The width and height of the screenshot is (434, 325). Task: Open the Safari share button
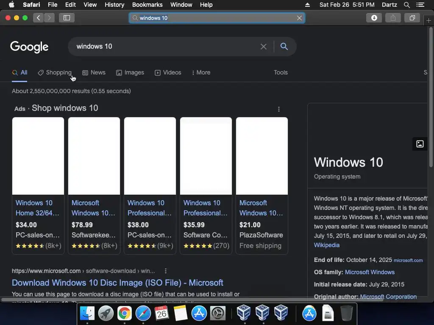[393, 18]
